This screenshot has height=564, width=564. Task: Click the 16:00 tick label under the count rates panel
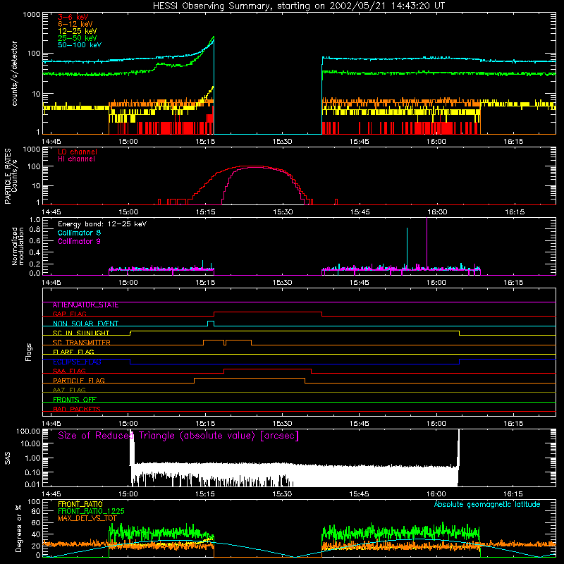436,142
